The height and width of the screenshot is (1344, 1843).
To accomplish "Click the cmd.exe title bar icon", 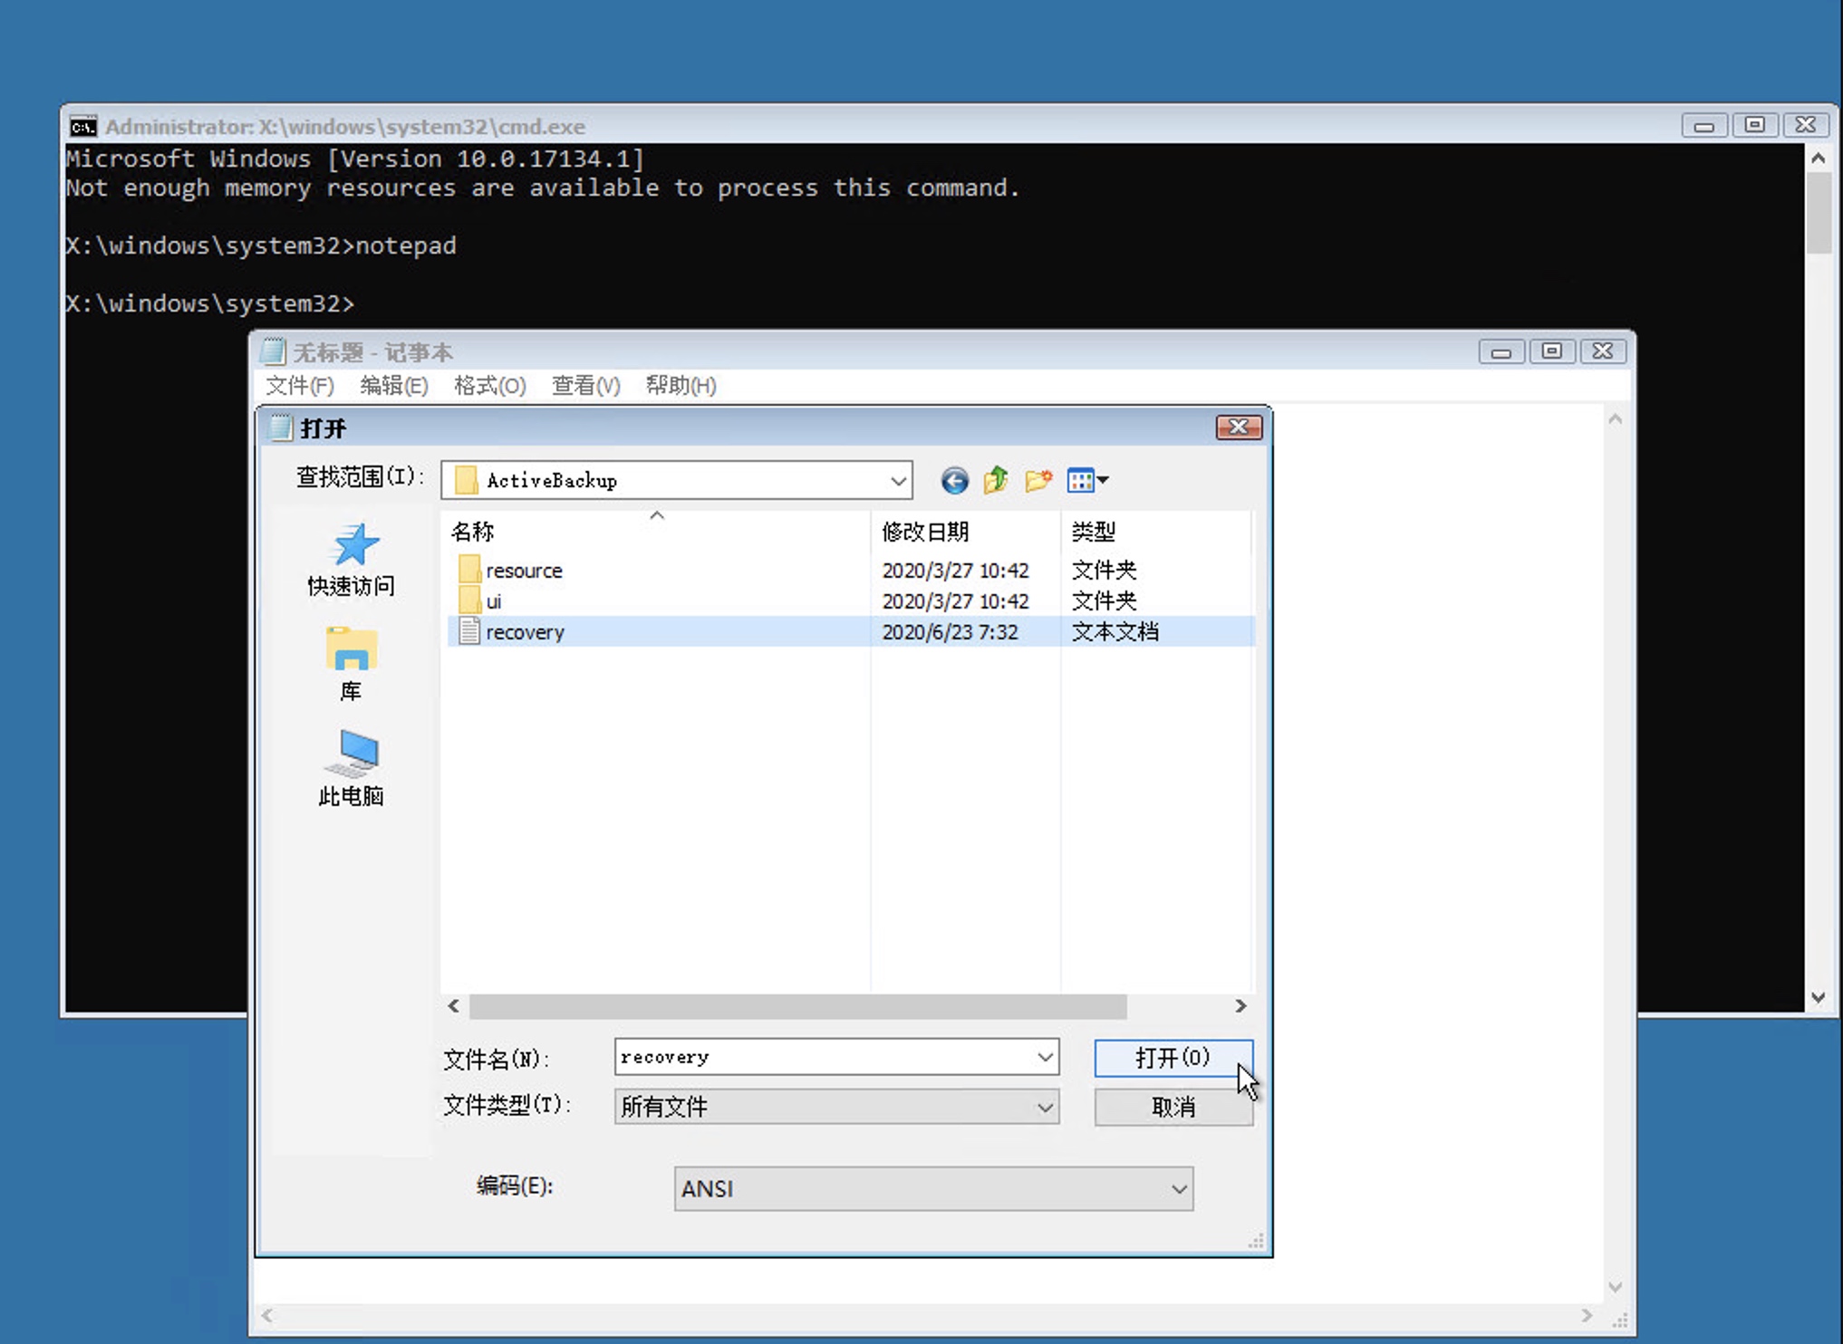I will pos(83,126).
